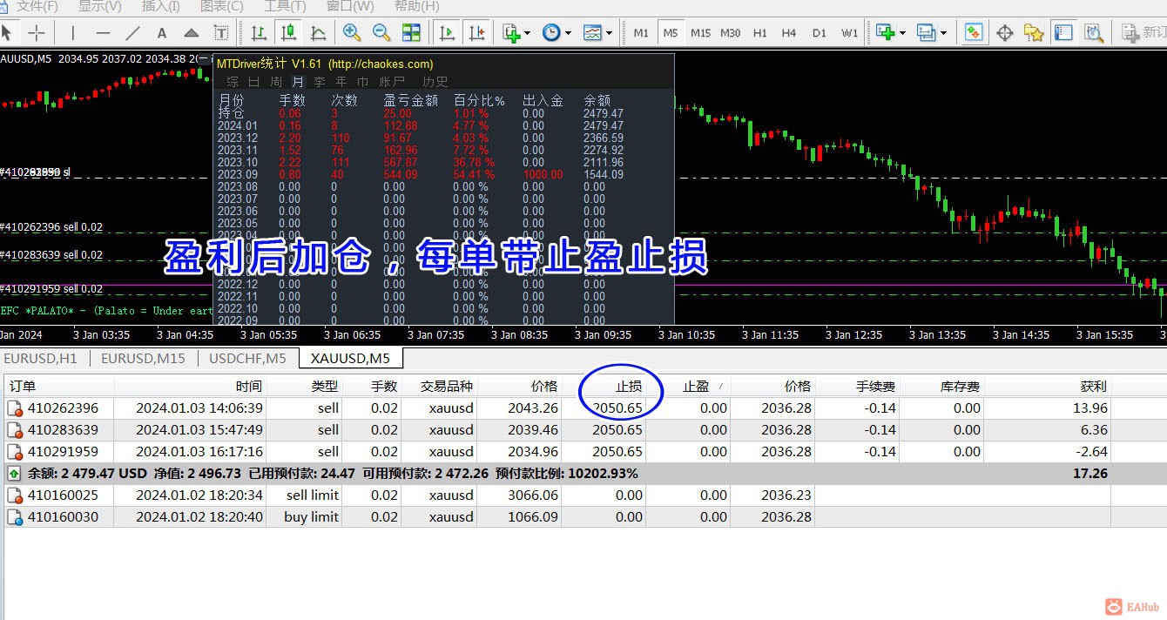
Task: Select the Crosshair cursor tool
Action: click(x=37, y=32)
